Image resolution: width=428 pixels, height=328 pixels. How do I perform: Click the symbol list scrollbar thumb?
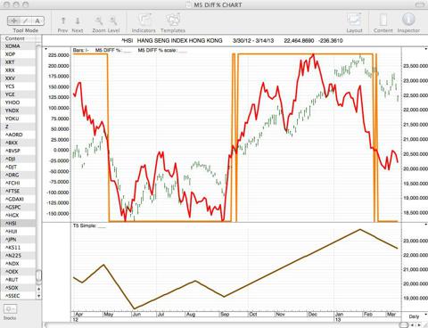tap(38, 275)
